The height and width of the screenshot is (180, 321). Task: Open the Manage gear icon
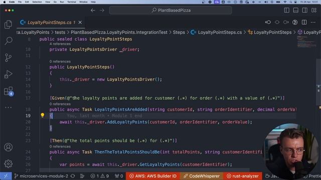point(8,163)
